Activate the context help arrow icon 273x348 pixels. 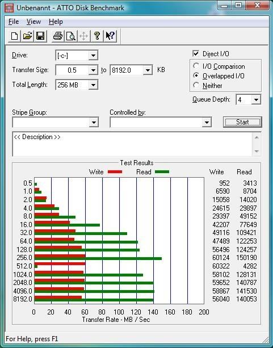coord(110,36)
